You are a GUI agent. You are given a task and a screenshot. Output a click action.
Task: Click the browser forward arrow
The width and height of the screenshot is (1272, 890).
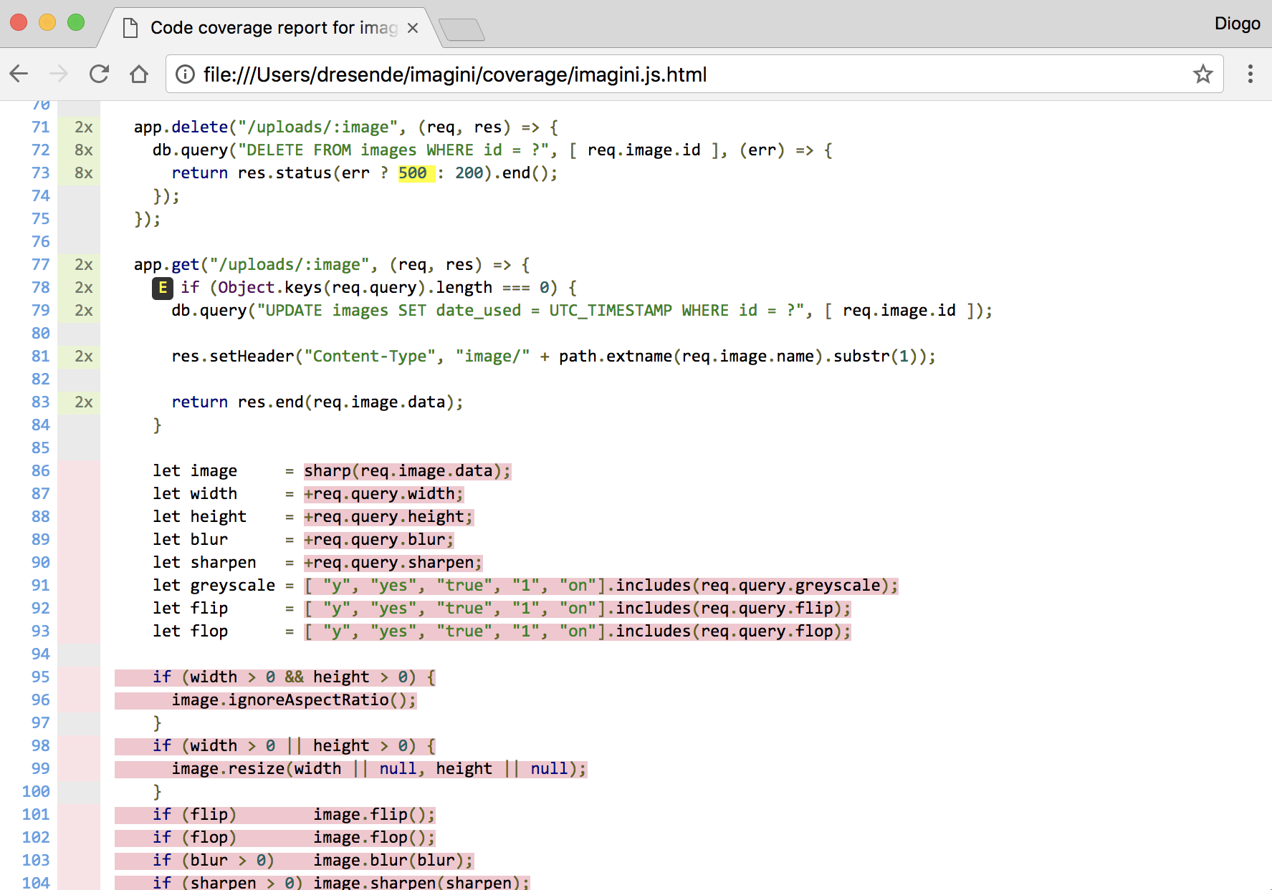[x=59, y=74]
